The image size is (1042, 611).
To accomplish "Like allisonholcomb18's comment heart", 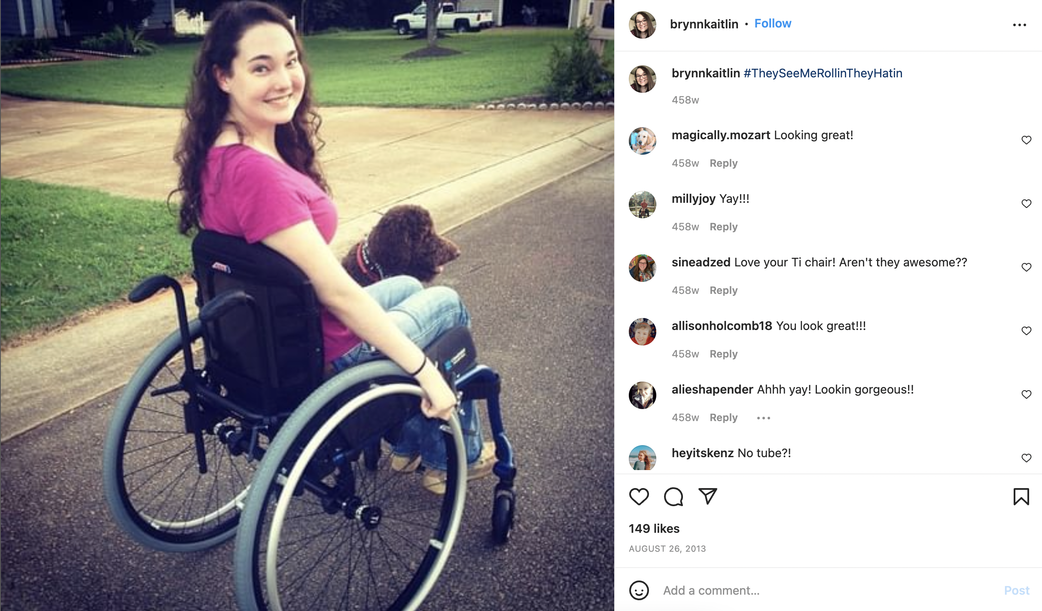I will point(1026,331).
